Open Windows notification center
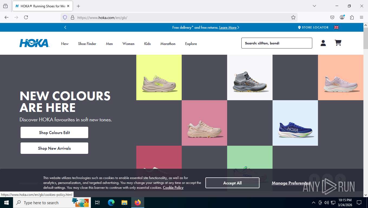368x208 pixels. point(359,203)
